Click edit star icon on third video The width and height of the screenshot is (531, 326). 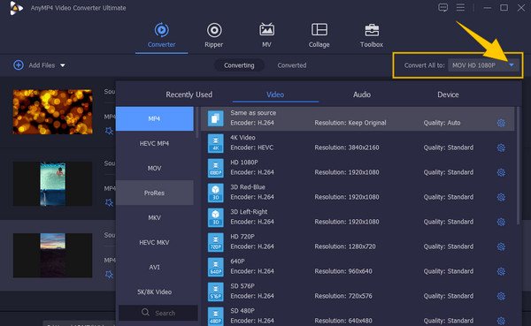(109, 274)
